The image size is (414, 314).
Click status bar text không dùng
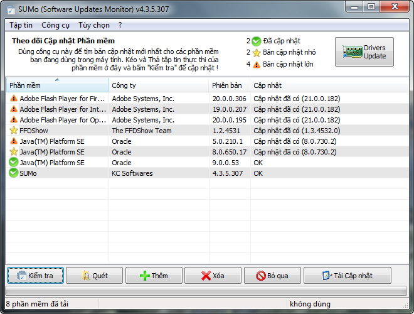pos(310,304)
